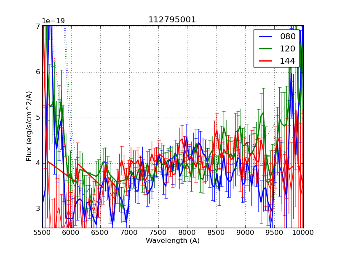The width and height of the screenshot is (337, 253).
Task: Select the 144 legend label
Action: pos(288,61)
